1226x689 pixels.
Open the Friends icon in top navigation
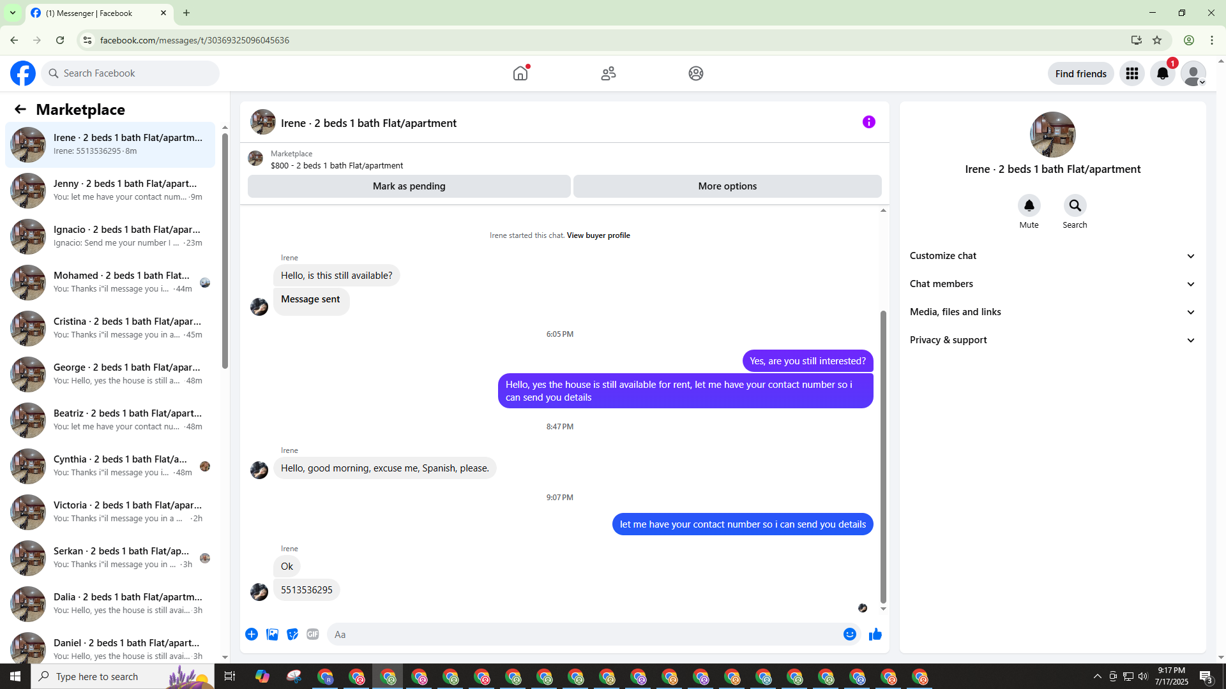[609, 73]
